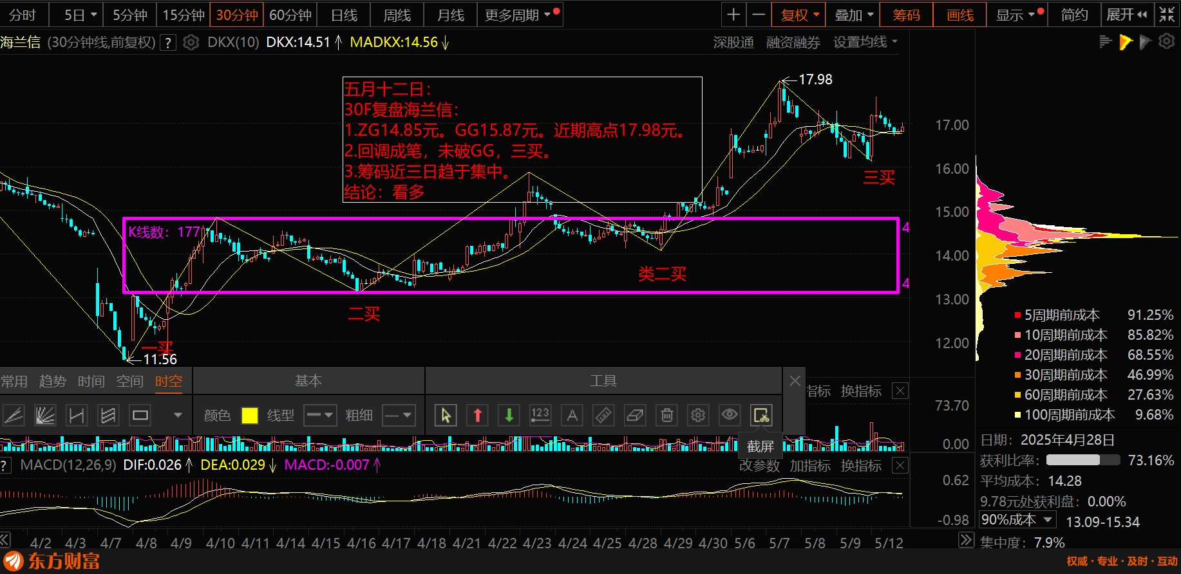Select the 123 number labeling tool

pos(540,415)
